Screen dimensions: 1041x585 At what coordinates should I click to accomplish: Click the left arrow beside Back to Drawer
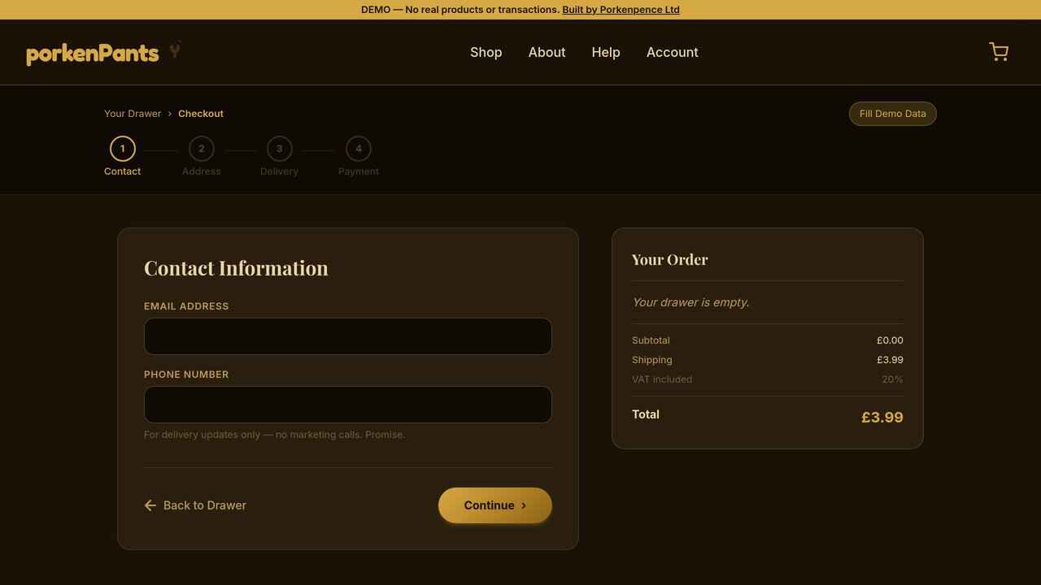coord(150,505)
